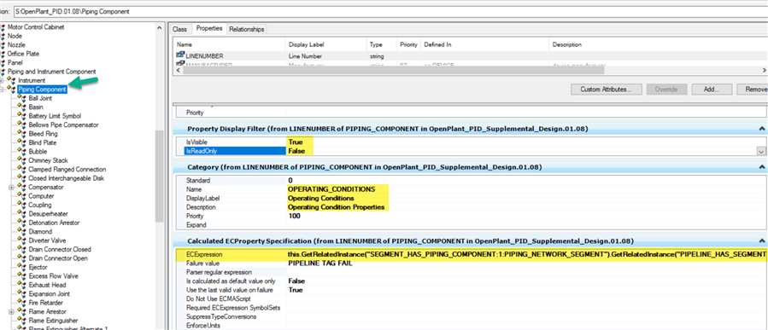Image resolution: width=768 pixels, height=330 pixels.
Task: Click the Ball Joint class icon
Action: (x=22, y=98)
